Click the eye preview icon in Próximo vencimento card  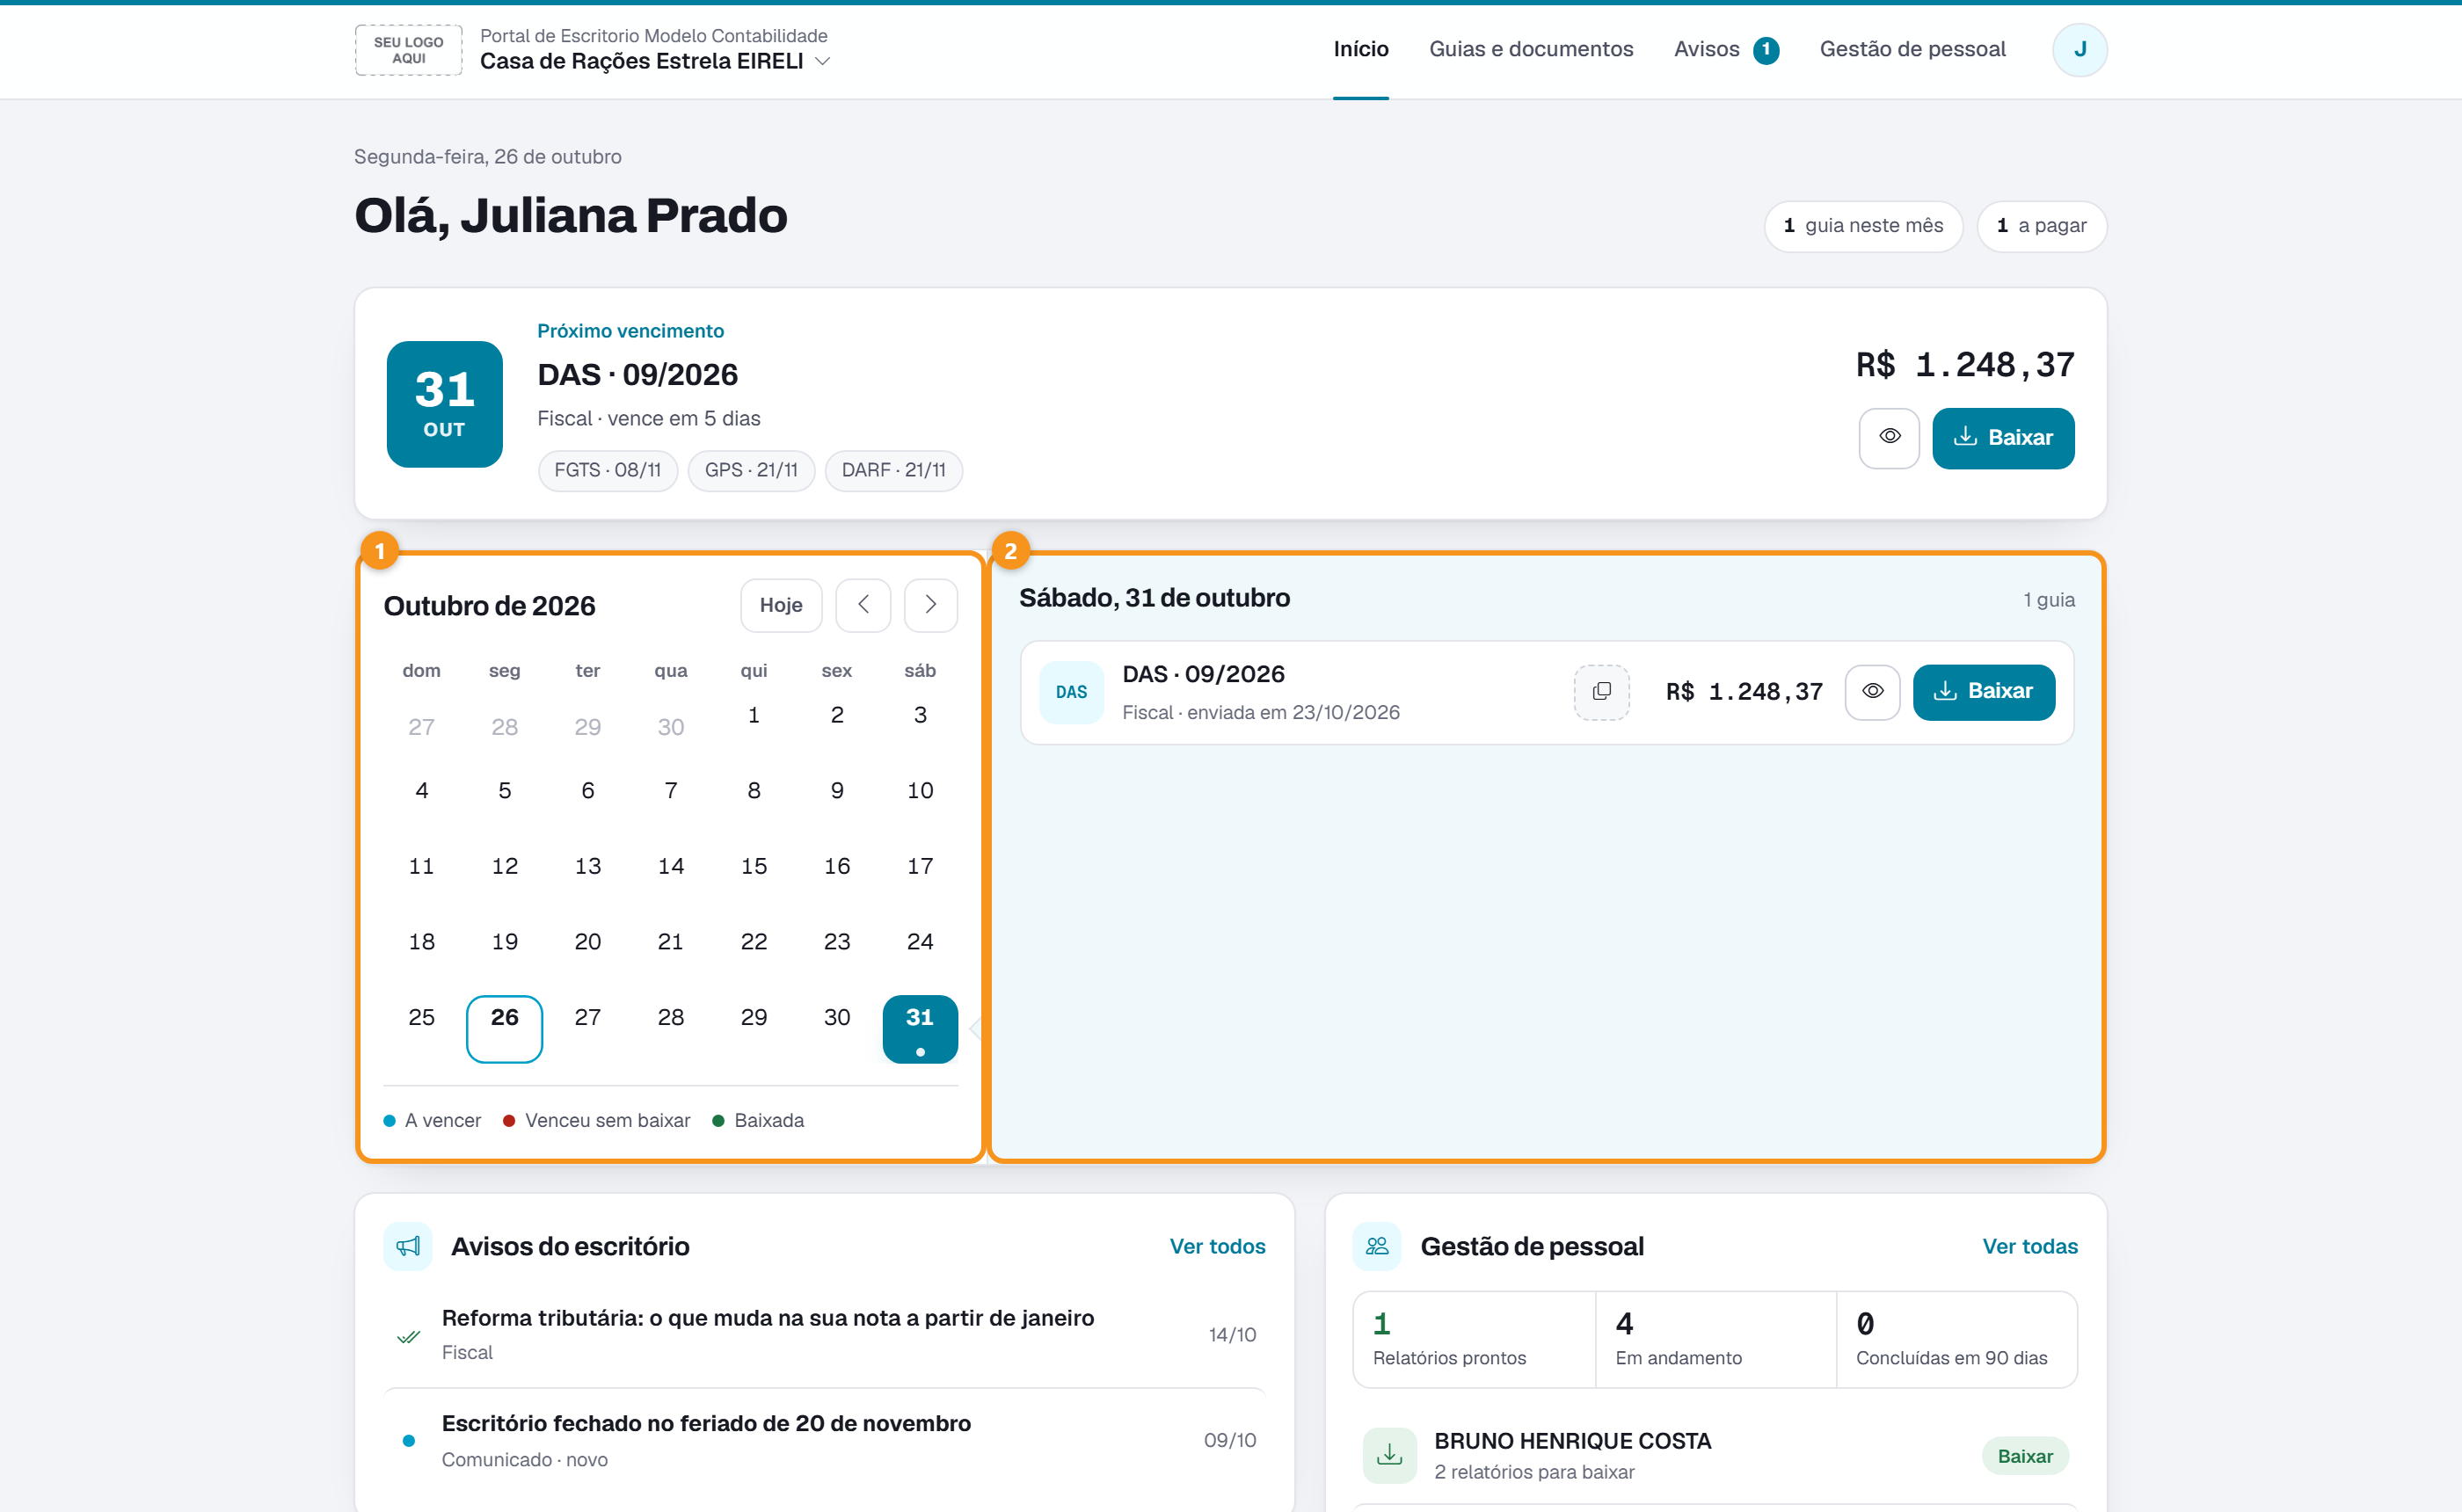[1888, 437]
